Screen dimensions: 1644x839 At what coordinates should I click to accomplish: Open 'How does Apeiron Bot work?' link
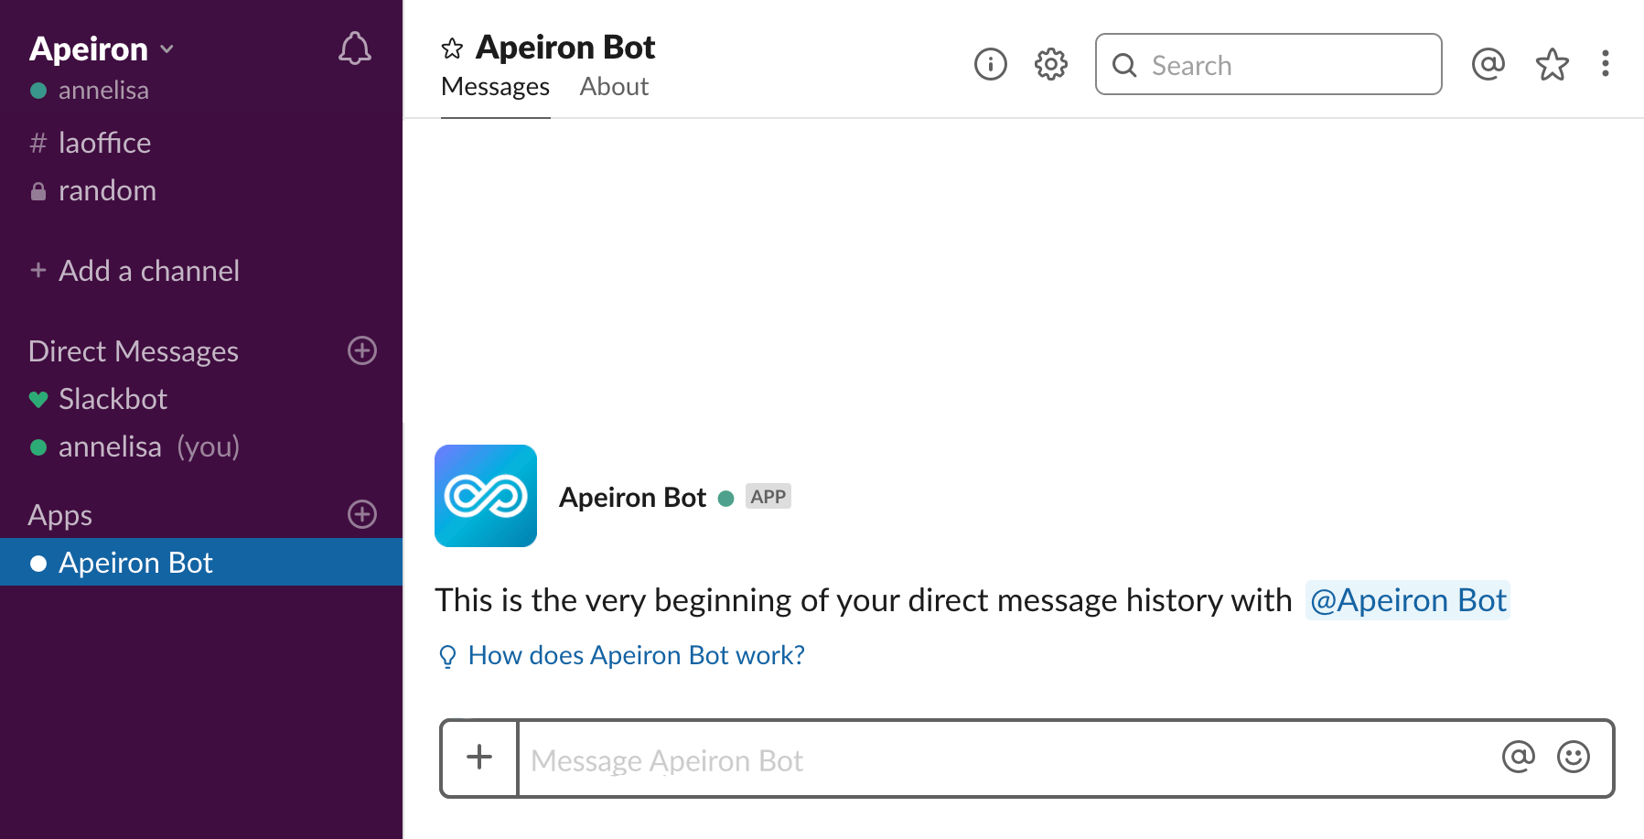click(x=636, y=655)
